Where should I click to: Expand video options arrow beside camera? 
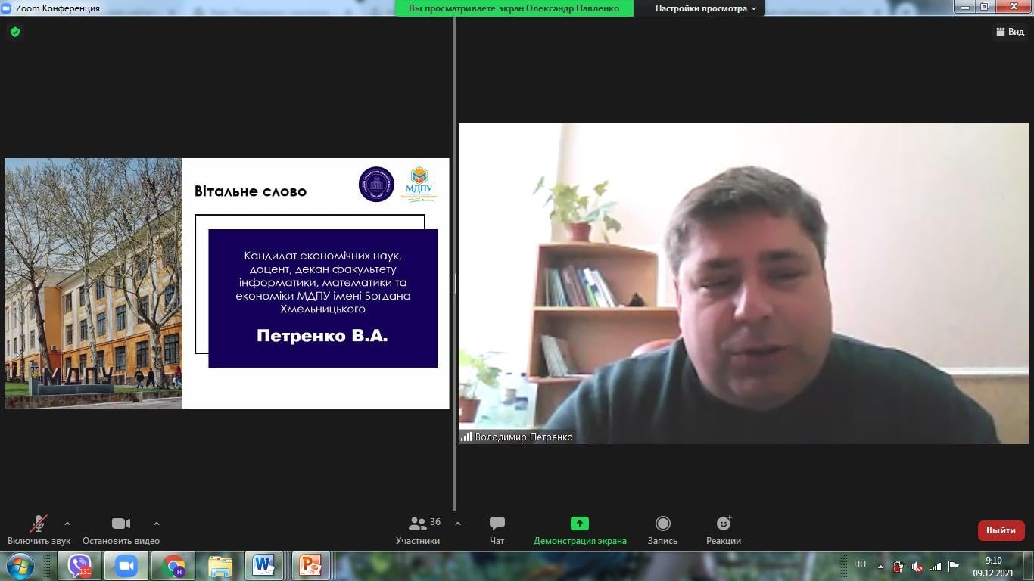157,524
